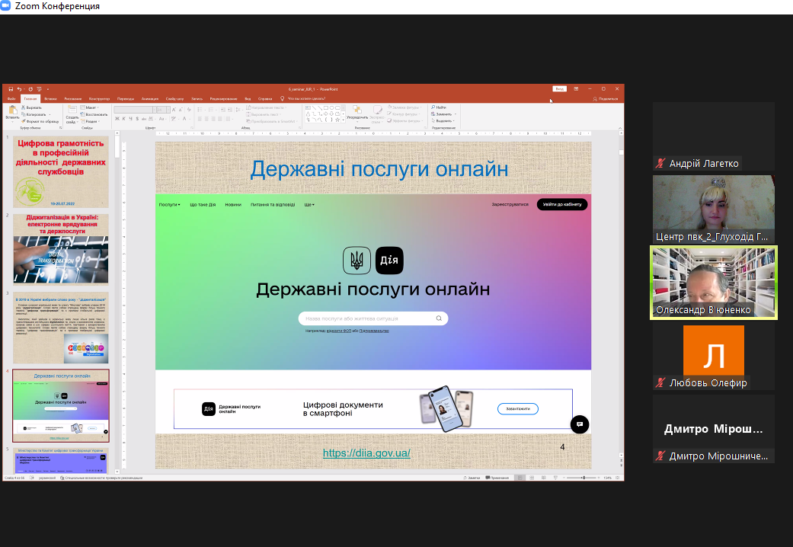The width and height of the screenshot is (793, 547).
Task: Click the Undo arrow in quick access toolbar
Action: pos(19,89)
